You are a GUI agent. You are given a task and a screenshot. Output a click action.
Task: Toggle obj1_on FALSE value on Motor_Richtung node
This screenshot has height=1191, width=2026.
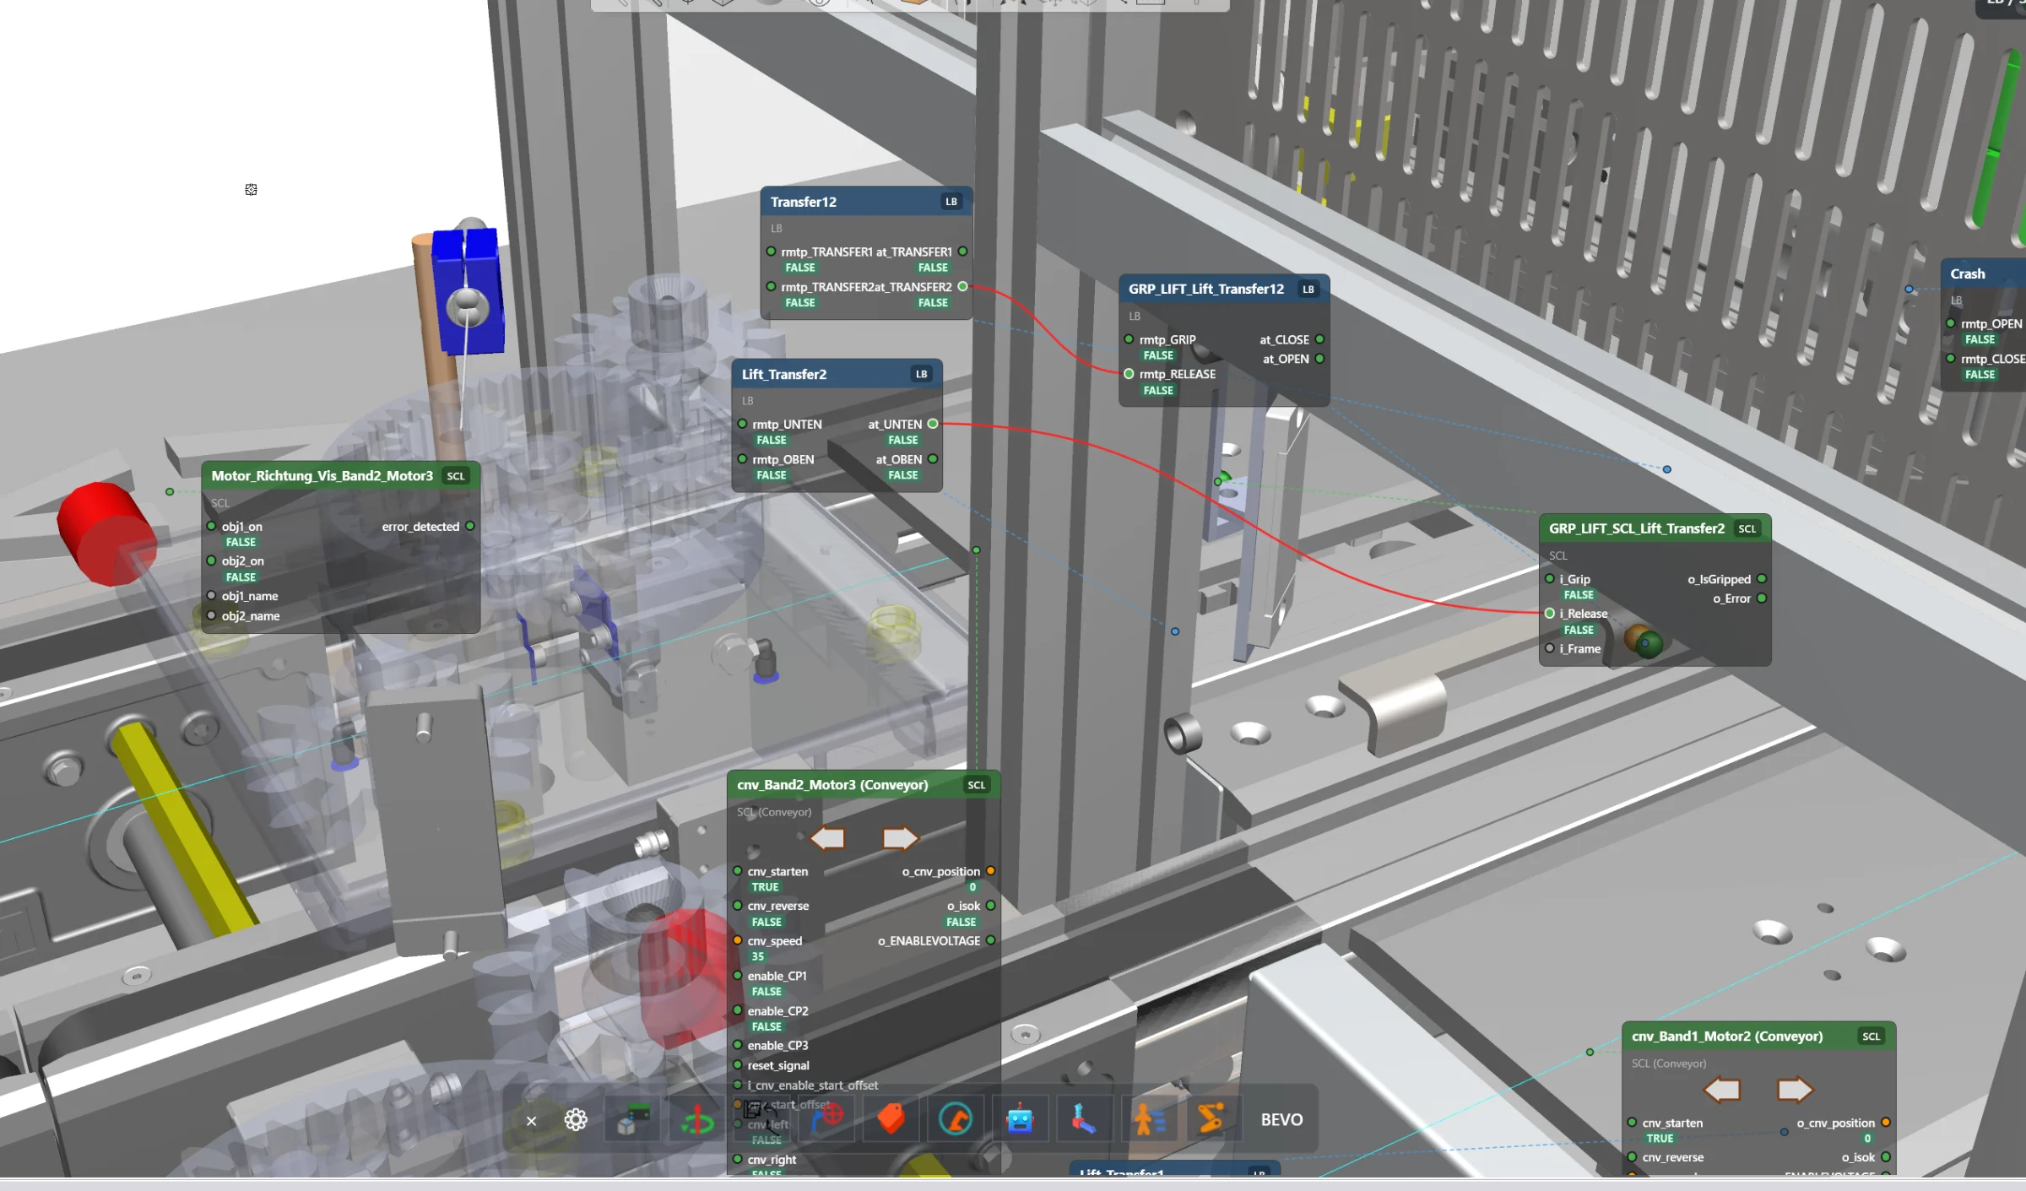241,543
